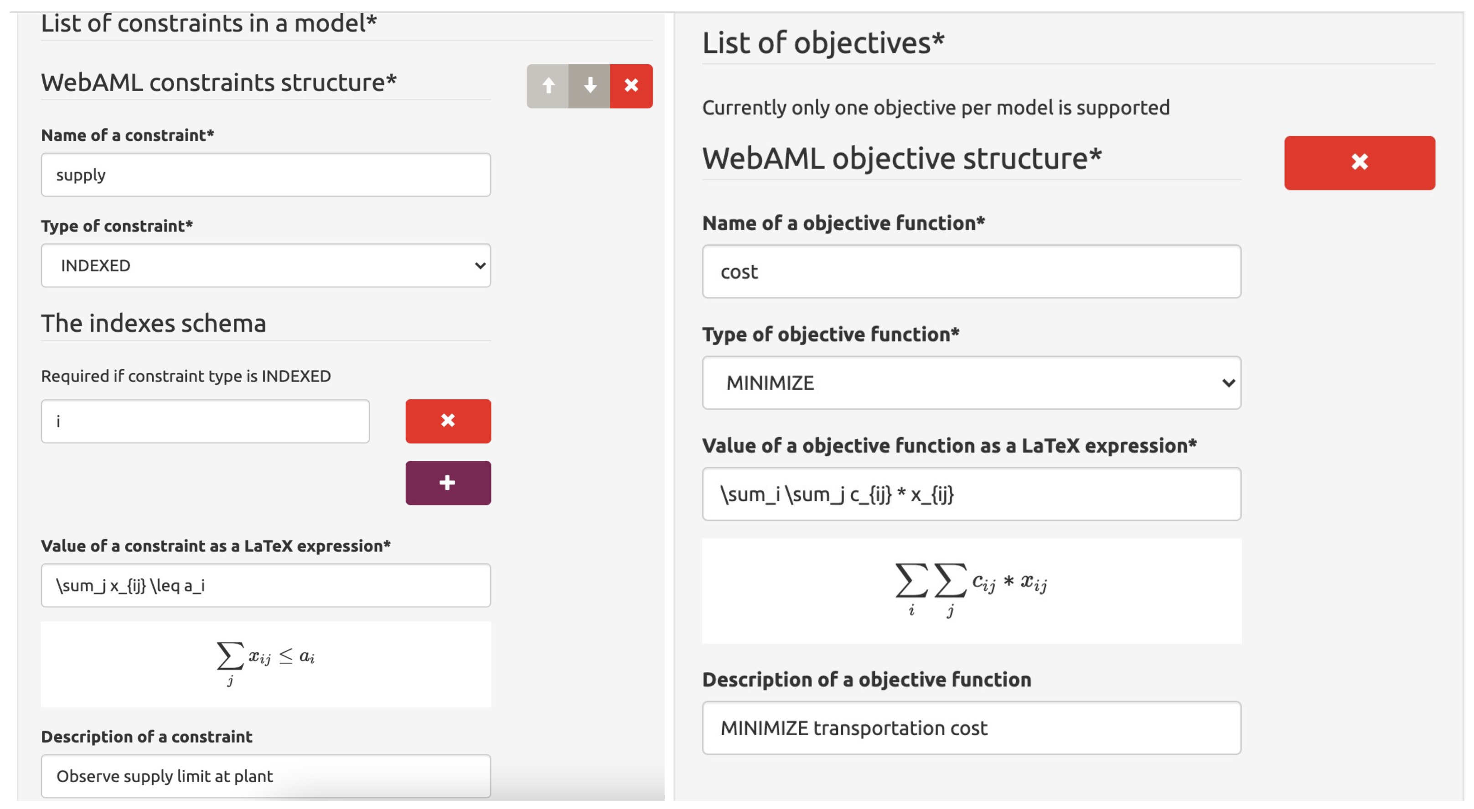Edit the constraint LaTeX expression field
The height and width of the screenshot is (809, 1474).
click(265, 585)
